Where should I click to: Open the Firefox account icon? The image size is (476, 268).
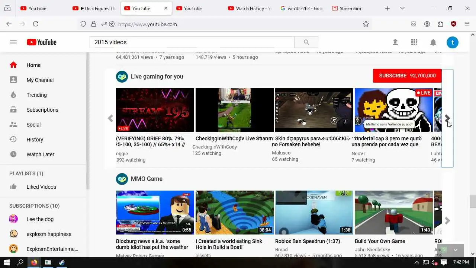[427, 24]
